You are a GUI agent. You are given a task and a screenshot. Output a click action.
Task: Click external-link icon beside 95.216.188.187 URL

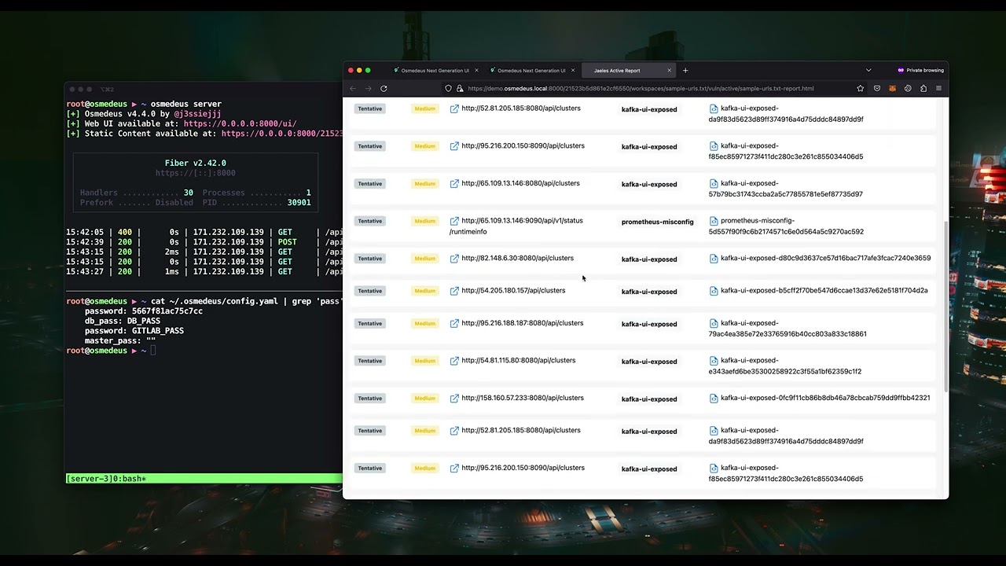pyautogui.click(x=454, y=323)
